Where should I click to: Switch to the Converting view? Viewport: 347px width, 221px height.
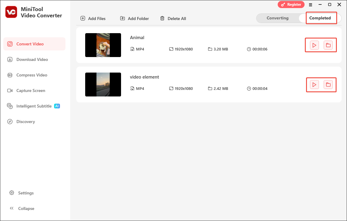click(277, 18)
